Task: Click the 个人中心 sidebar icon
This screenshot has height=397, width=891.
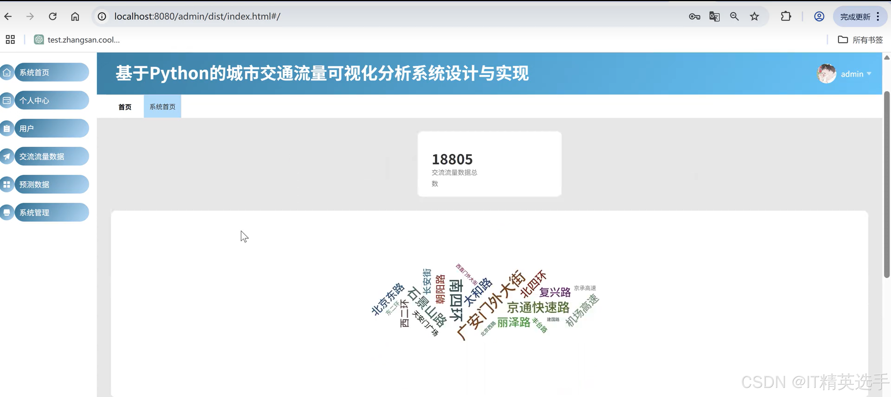Action: (x=7, y=100)
